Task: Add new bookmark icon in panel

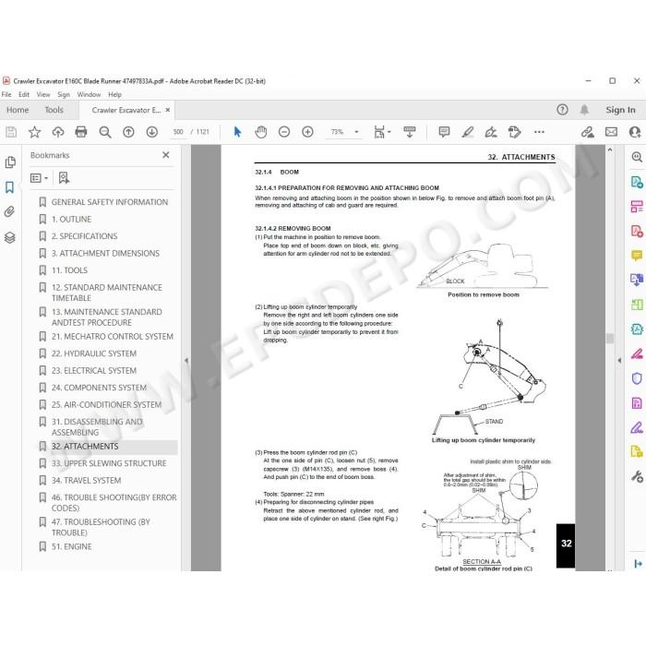Action: 64,178
